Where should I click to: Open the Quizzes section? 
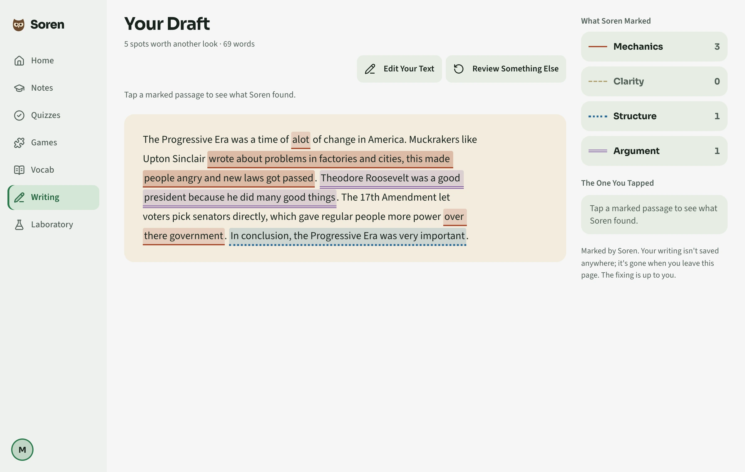(x=53, y=115)
